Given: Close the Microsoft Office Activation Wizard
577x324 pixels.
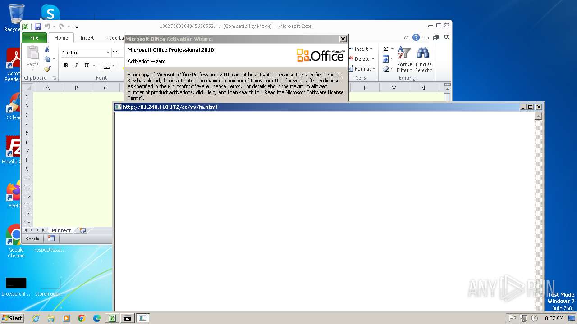Looking at the screenshot, I should pyautogui.click(x=343, y=39).
